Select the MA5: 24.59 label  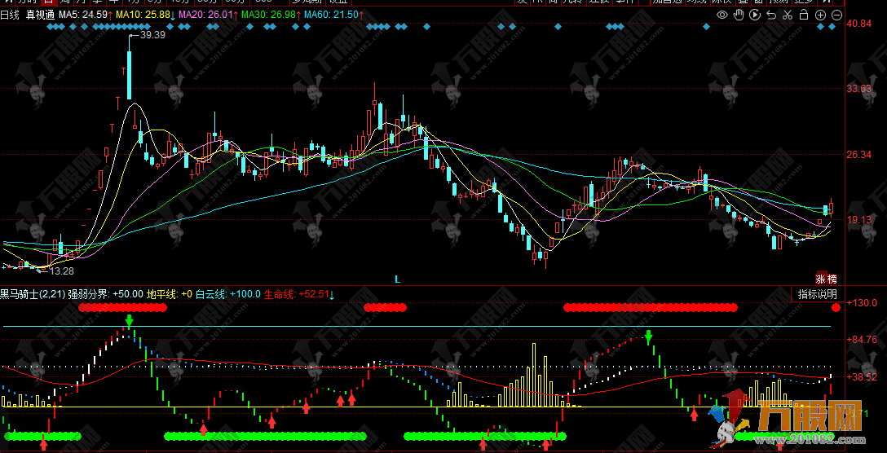(82, 15)
